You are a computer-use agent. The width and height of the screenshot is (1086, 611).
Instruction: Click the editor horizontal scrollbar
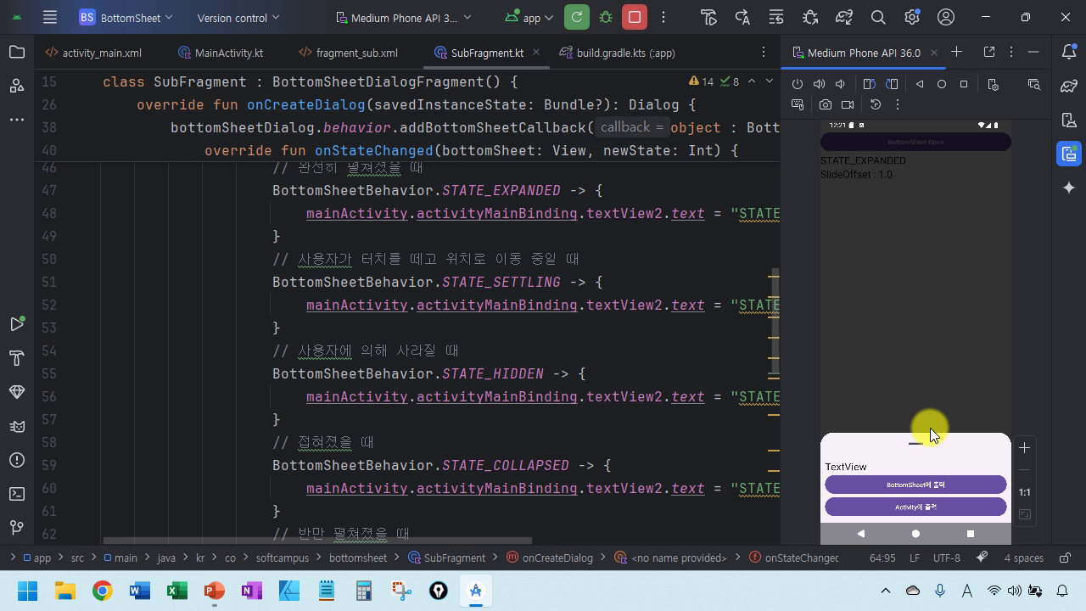click(x=317, y=540)
